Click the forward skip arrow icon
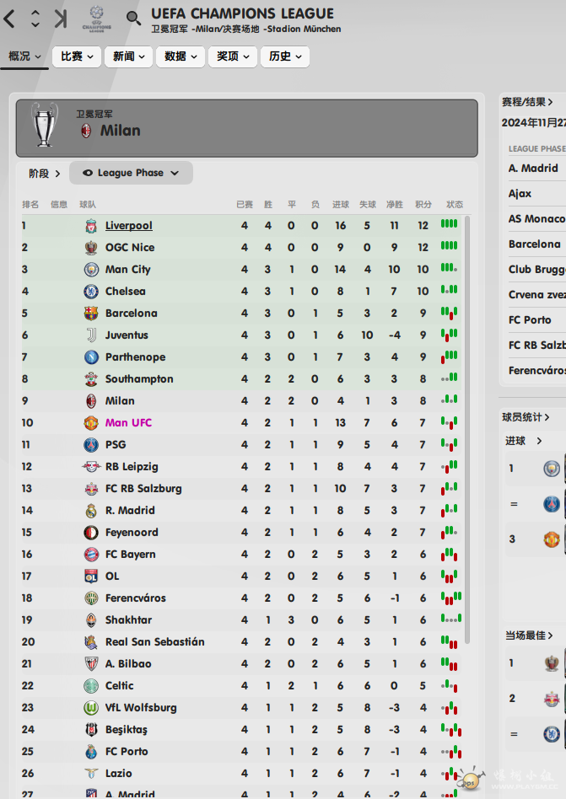 pyautogui.click(x=61, y=19)
